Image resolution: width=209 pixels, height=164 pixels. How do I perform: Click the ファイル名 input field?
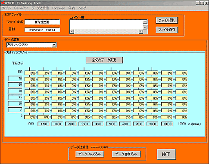pos(42,22)
